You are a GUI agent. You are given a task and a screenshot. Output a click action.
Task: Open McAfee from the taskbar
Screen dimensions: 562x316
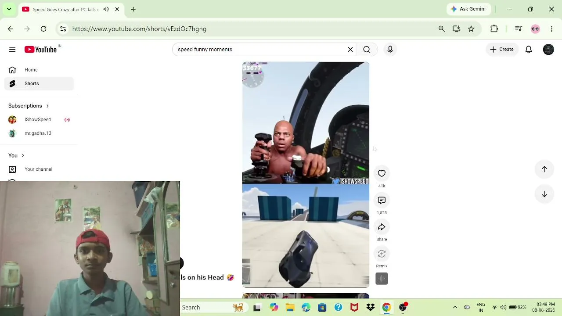point(354,308)
